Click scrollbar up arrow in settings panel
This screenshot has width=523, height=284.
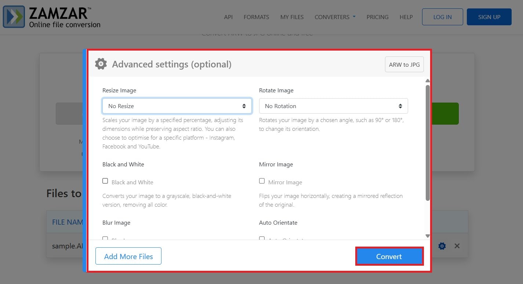(428, 81)
